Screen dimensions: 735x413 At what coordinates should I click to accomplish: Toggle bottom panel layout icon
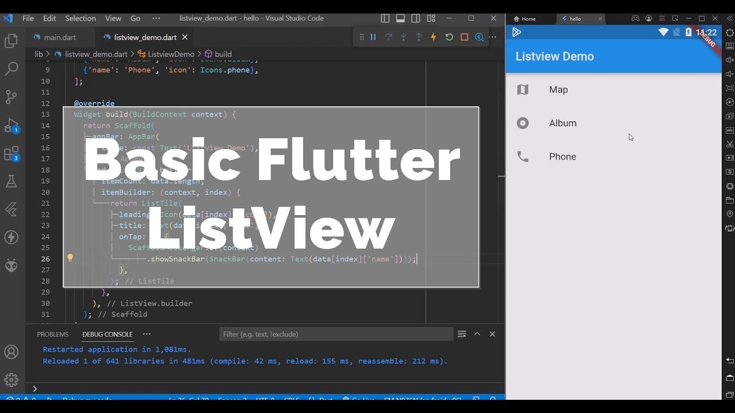[400, 18]
